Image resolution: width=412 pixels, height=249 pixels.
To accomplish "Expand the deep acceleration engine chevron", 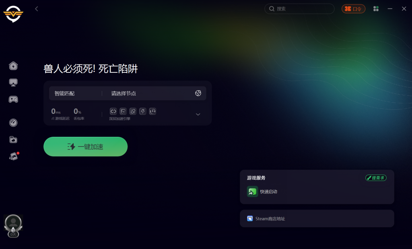I will 198,114.
